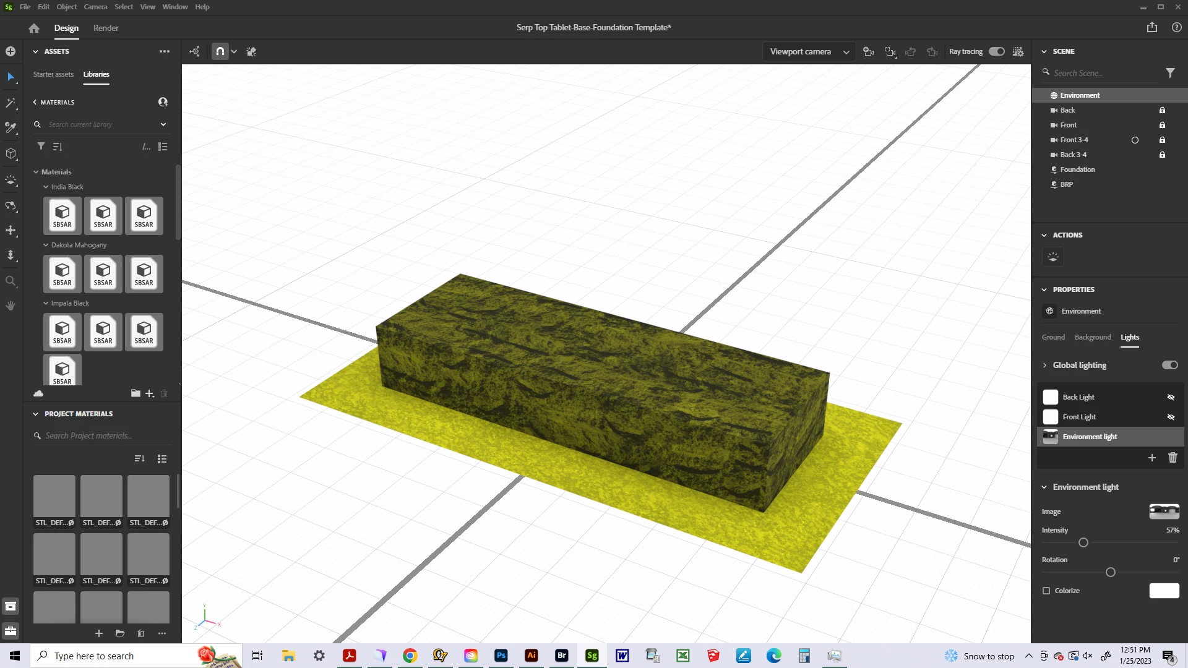Select the Hand pan tool
The height and width of the screenshot is (668, 1188).
11,306
